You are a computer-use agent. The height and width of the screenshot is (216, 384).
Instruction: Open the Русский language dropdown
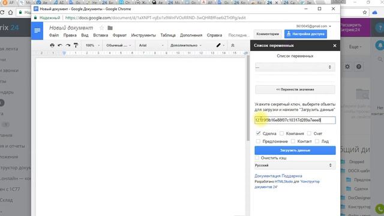(295, 166)
